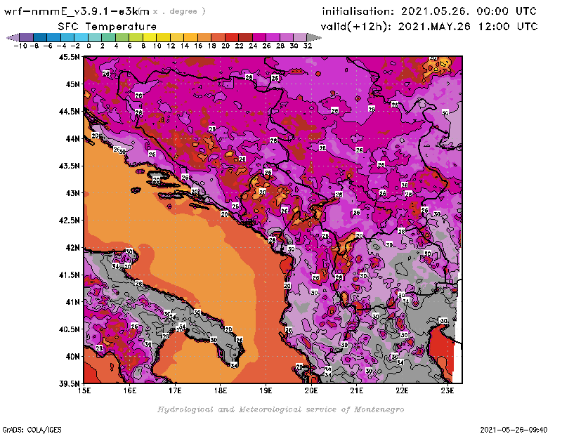562x434 pixels.
Task: Select the yellow swatch between 8 and 10
Action: coord(150,37)
